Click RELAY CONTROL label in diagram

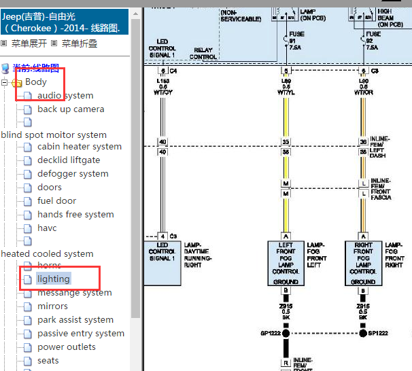click(203, 53)
